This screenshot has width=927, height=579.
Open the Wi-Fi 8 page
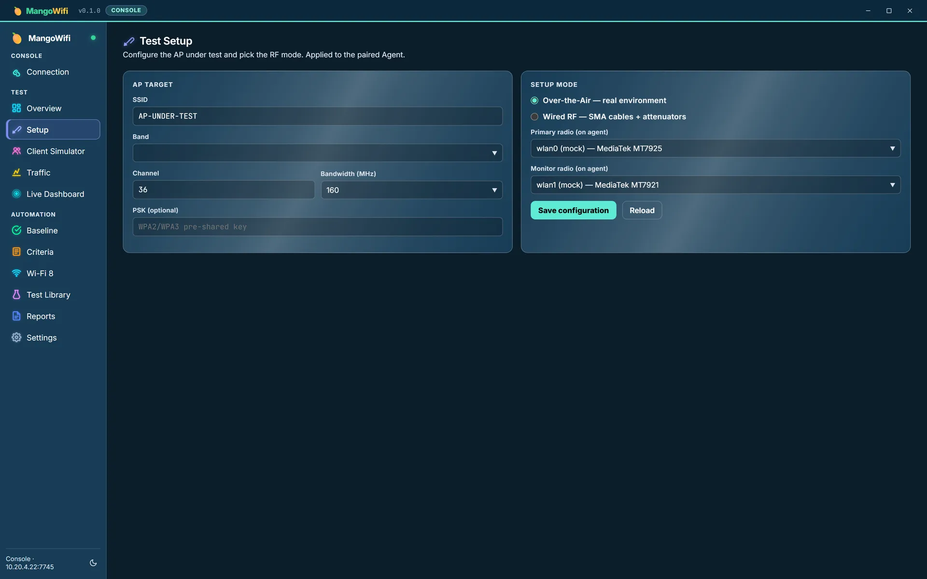[x=53, y=273]
